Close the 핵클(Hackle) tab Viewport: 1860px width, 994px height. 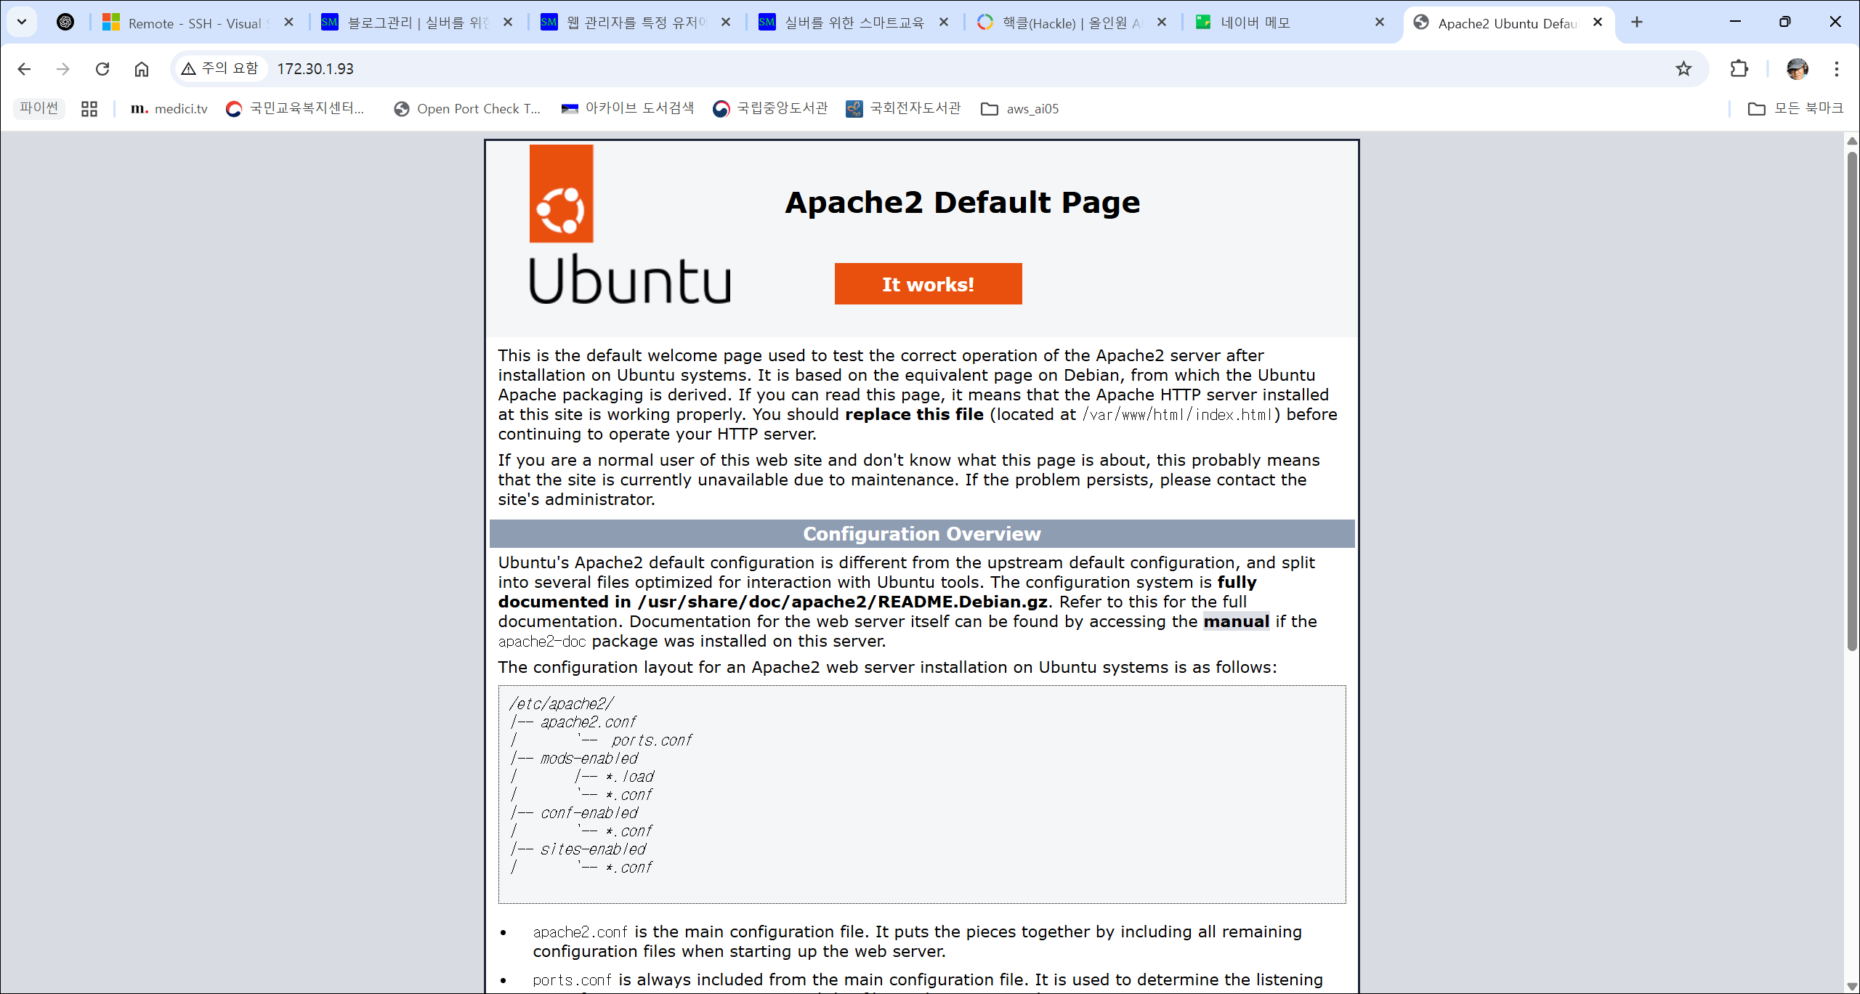coord(1162,23)
